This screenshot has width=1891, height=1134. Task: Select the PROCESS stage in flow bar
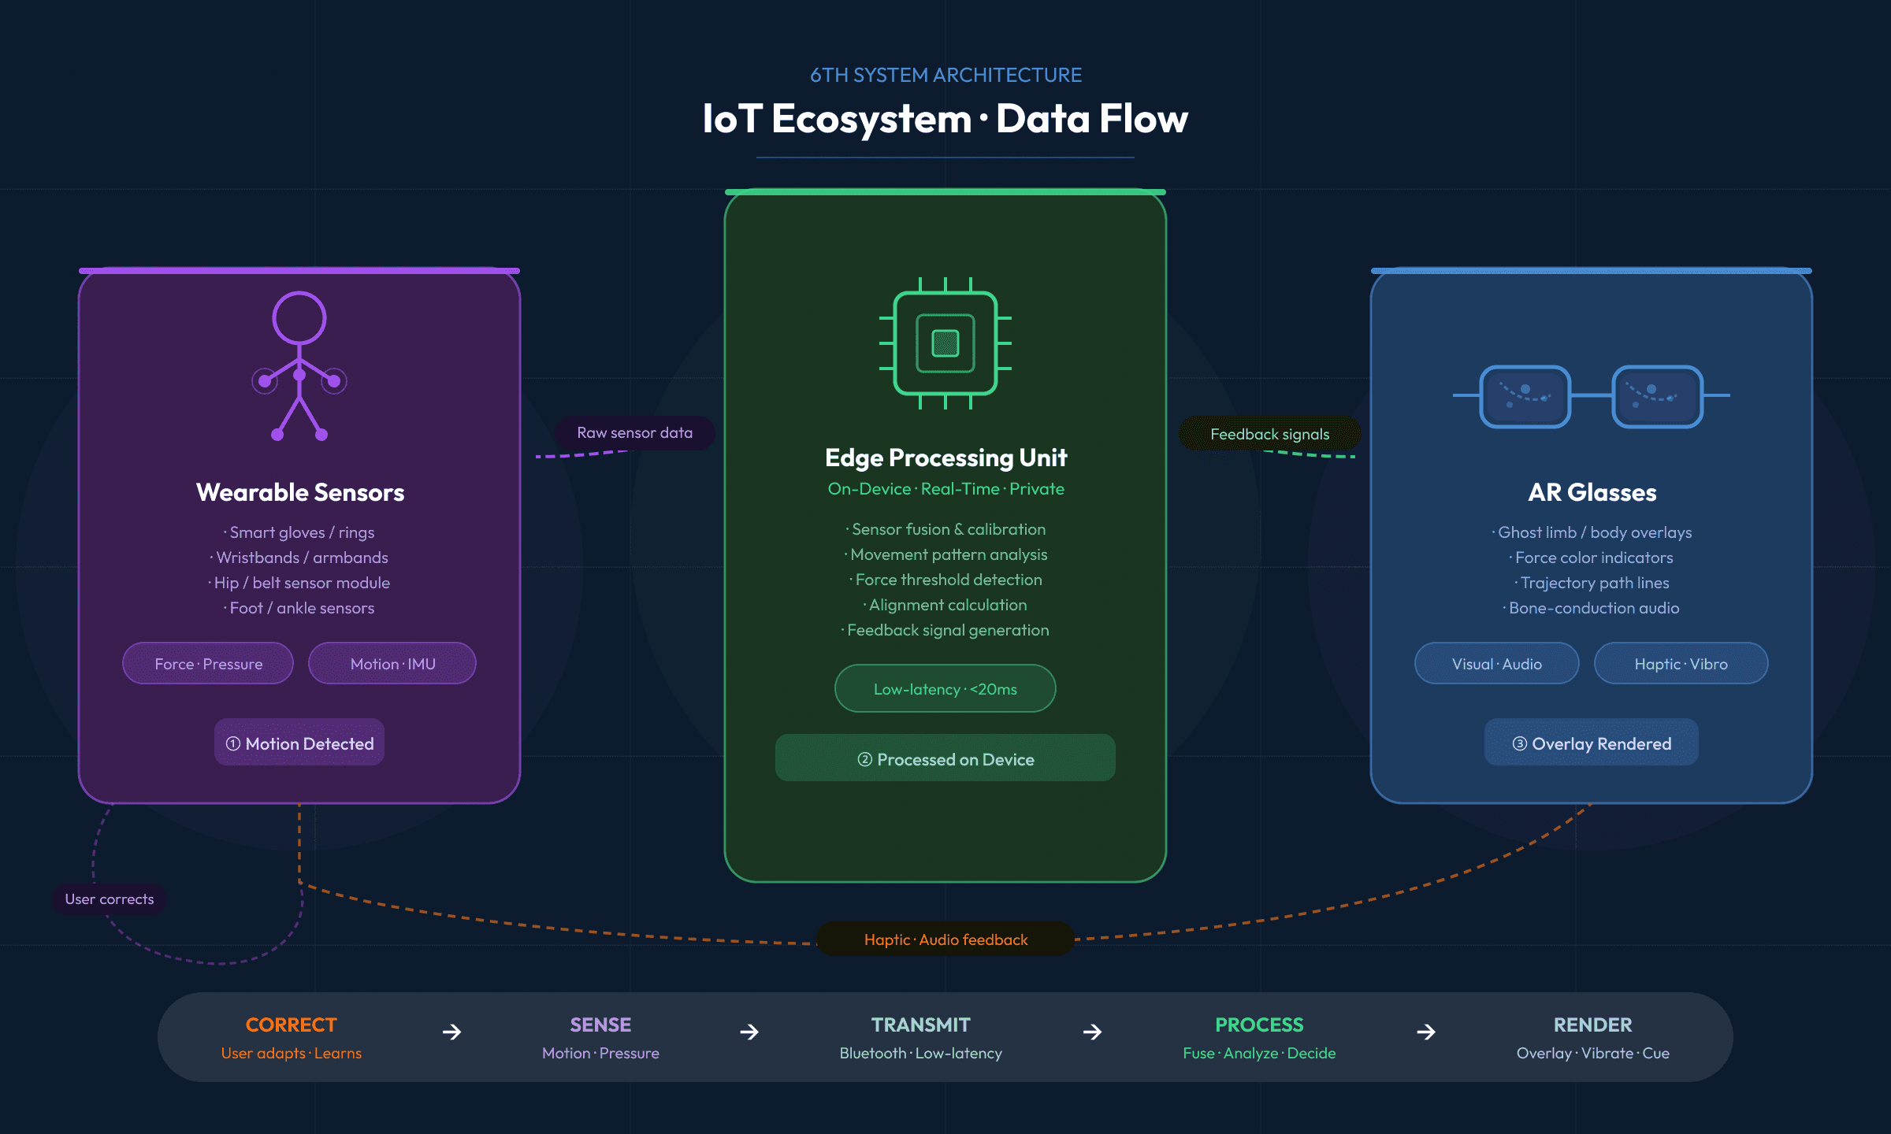tap(1259, 1037)
